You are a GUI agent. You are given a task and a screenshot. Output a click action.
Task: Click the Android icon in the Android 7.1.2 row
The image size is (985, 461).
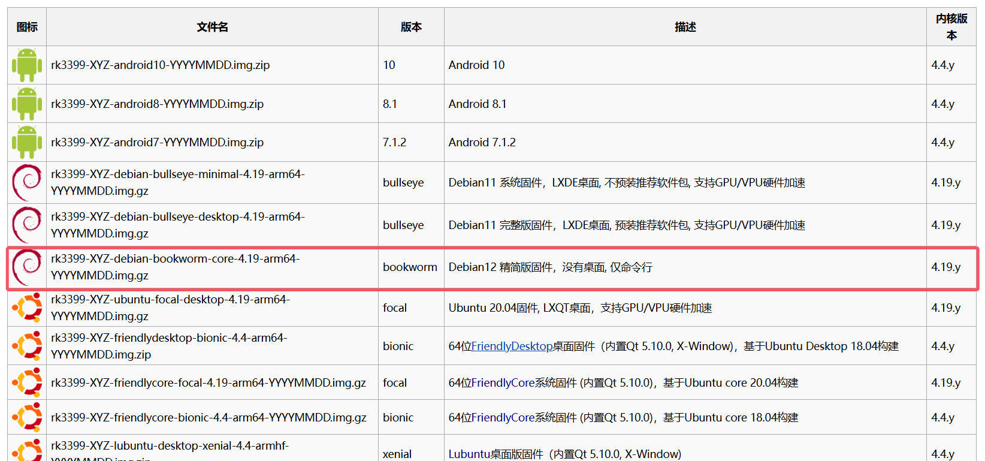(x=27, y=142)
